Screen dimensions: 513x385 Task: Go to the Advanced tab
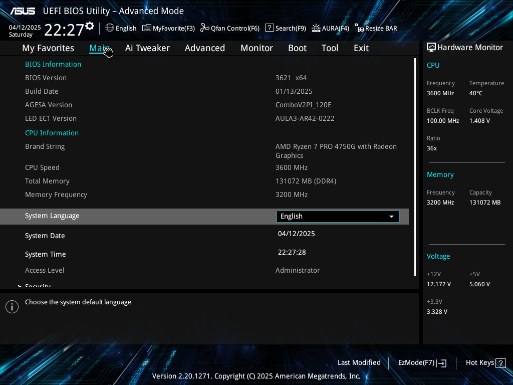coord(205,48)
